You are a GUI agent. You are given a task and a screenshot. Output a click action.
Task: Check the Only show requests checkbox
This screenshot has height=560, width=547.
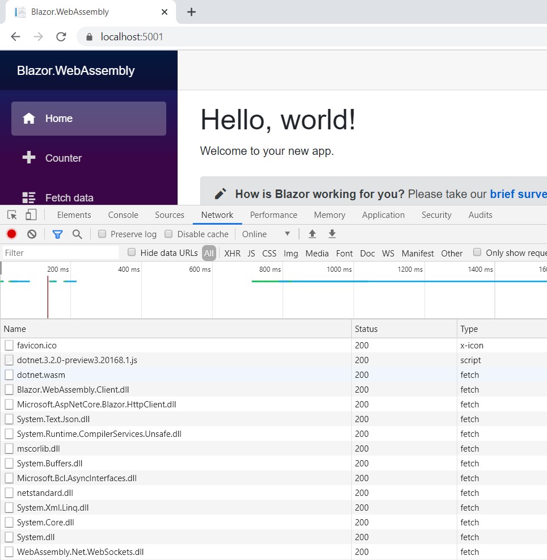(x=477, y=252)
